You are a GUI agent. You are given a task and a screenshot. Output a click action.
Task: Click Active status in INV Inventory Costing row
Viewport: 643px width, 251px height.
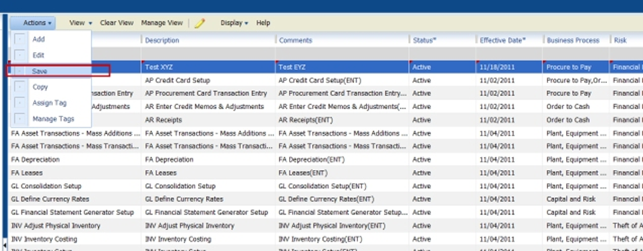(x=443, y=238)
